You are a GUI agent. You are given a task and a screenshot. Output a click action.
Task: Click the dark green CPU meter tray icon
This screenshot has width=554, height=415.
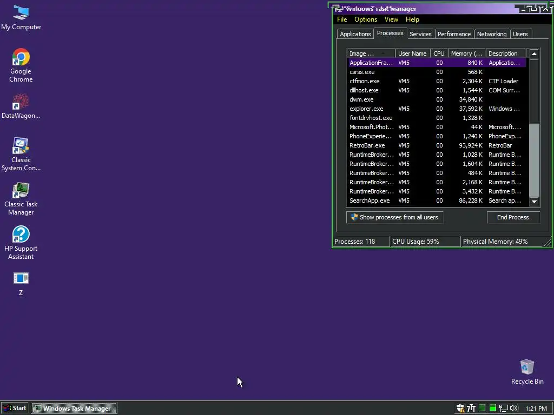pos(482,408)
